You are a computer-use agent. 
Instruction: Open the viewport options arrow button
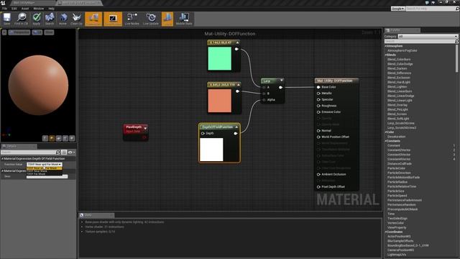pos(4,32)
